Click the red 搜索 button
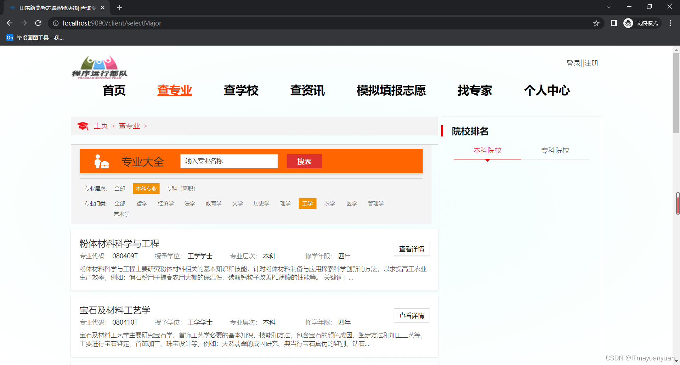Image resolution: width=680 pixels, height=365 pixels. point(304,161)
